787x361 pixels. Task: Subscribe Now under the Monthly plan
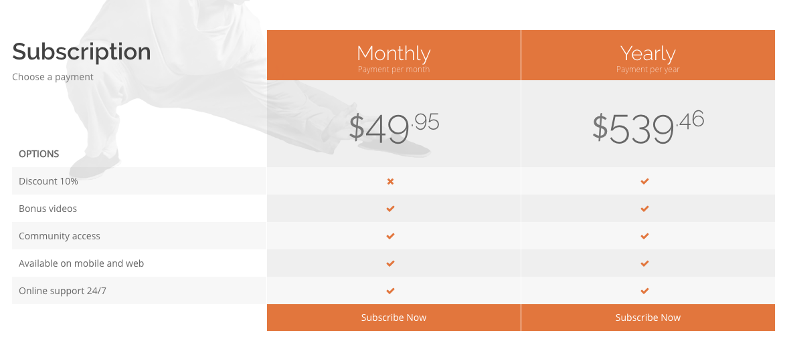tap(394, 318)
